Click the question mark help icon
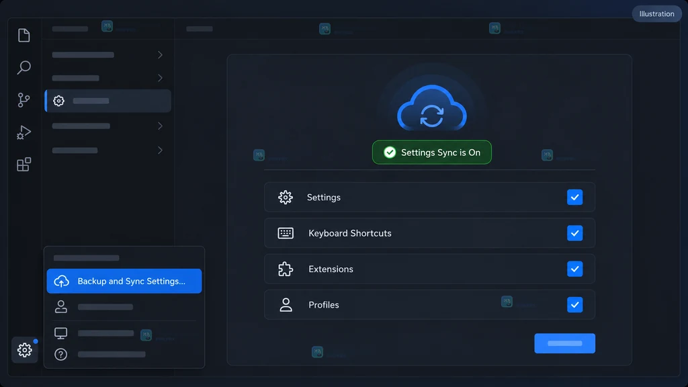 (x=61, y=354)
